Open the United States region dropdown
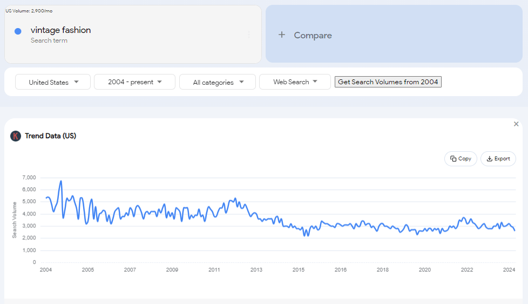Image resolution: width=528 pixels, height=304 pixels. [53, 82]
